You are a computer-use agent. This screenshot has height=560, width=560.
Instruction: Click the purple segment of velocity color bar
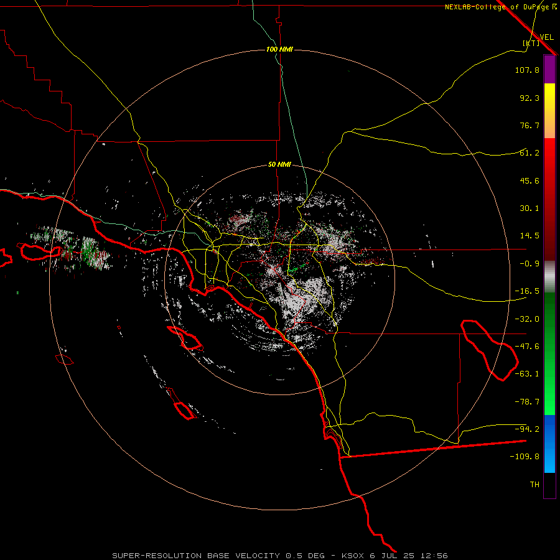549,69
